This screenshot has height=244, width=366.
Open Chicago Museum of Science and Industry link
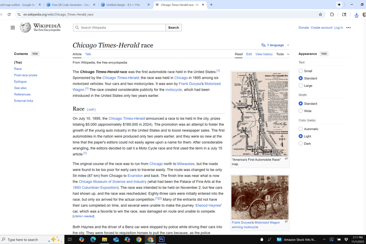112,182
